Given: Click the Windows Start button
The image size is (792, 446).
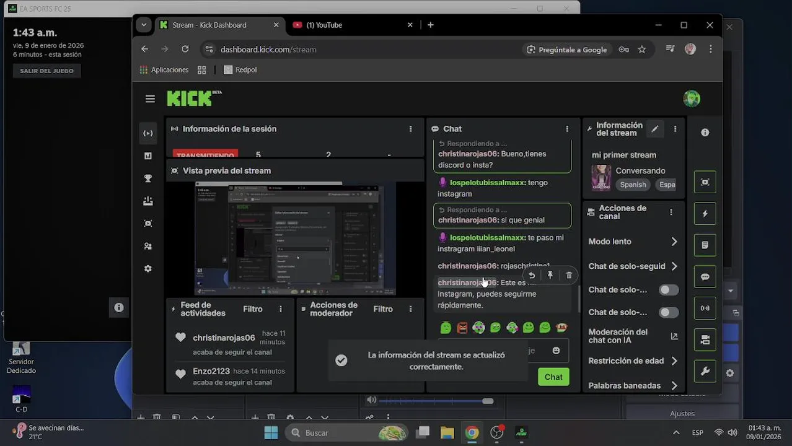Looking at the screenshot, I should 271,432.
